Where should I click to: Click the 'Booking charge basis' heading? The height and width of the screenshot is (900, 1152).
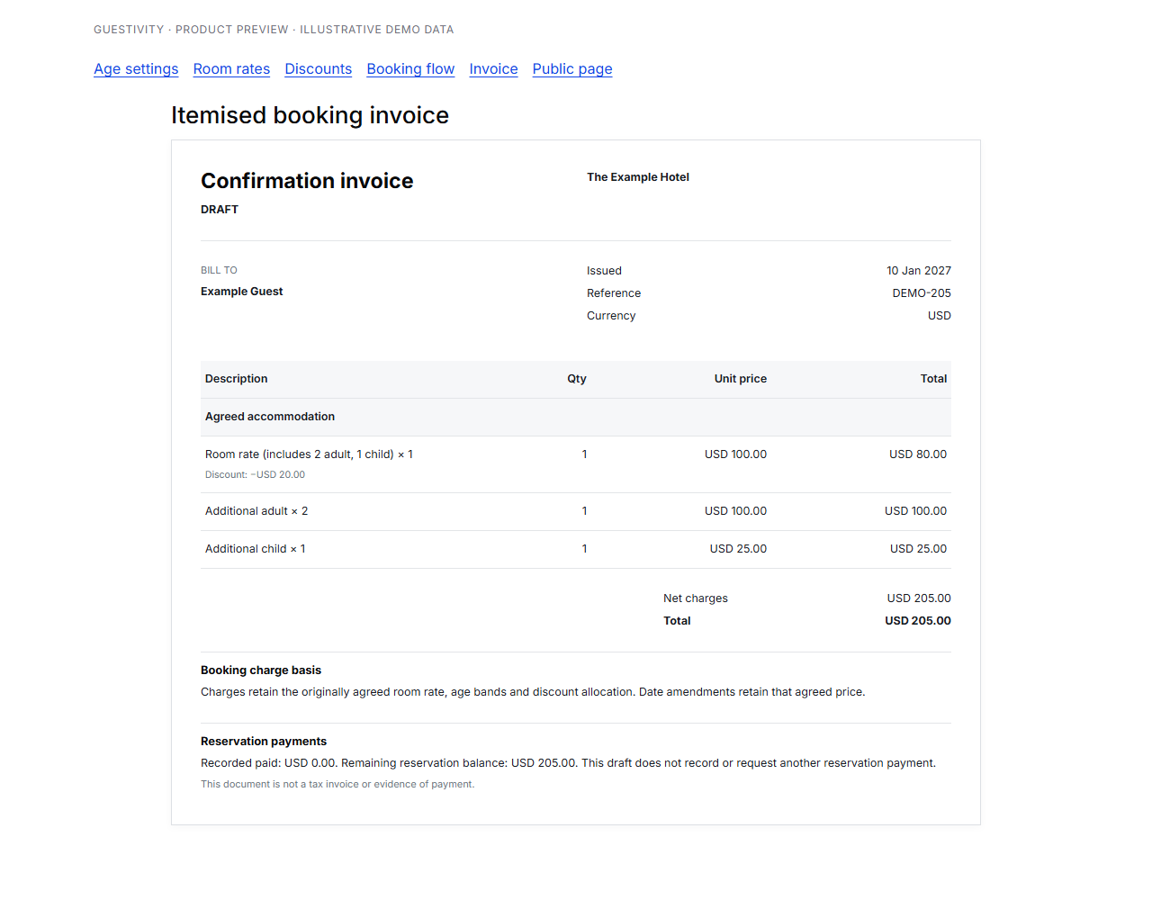tap(261, 670)
